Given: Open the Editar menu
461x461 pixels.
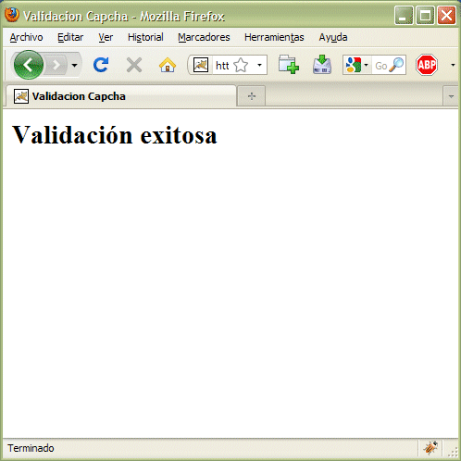Looking at the screenshot, I should tap(70, 37).
